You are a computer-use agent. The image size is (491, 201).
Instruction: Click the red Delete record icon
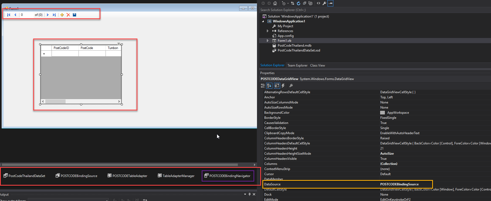pyautogui.click(x=68, y=15)
